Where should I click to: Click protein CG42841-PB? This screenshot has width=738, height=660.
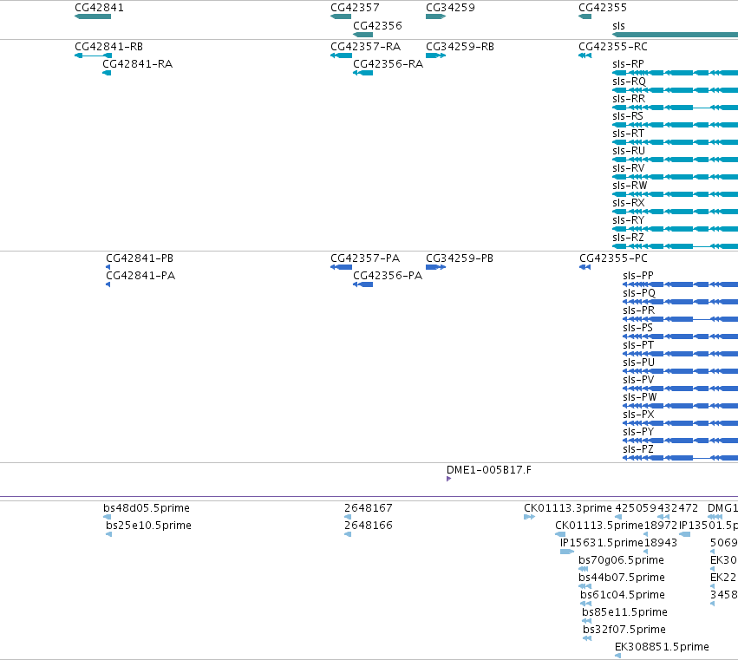pyautogui.click(x=108, y=267)
